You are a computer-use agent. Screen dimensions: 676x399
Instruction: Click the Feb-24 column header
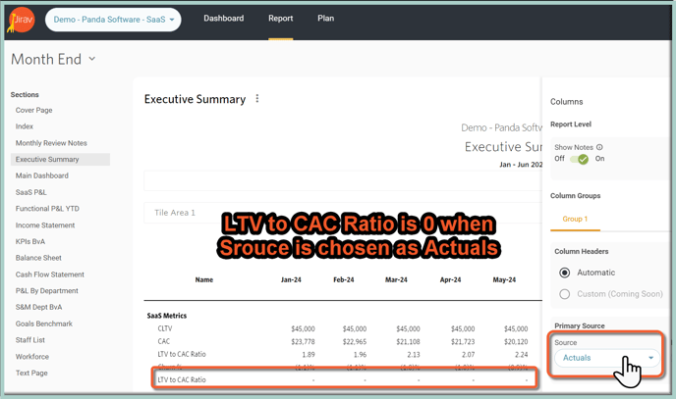click(344, 279)
